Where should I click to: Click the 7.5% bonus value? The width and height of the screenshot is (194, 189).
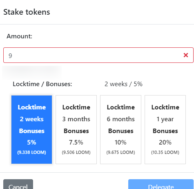(x=76, y=142)
